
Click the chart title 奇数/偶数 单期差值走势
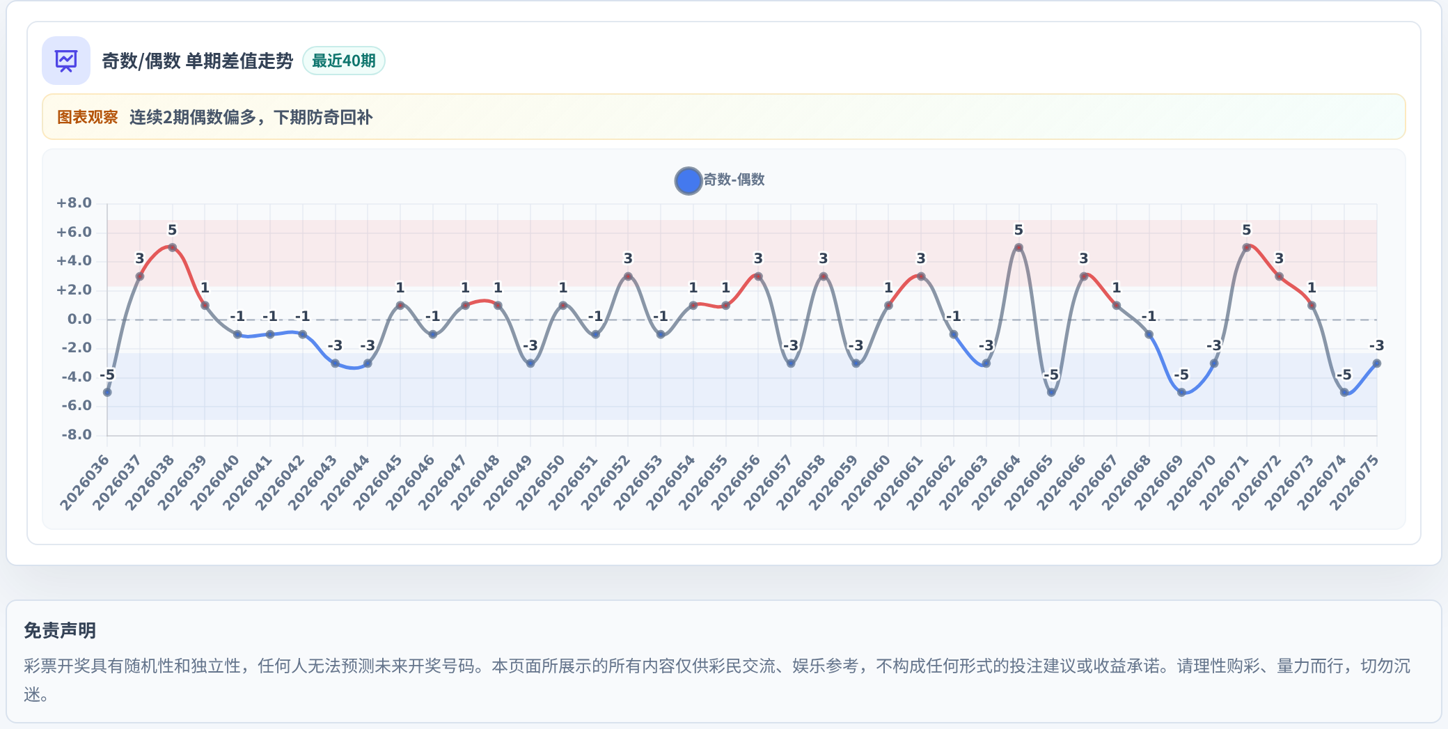[198, 61]
